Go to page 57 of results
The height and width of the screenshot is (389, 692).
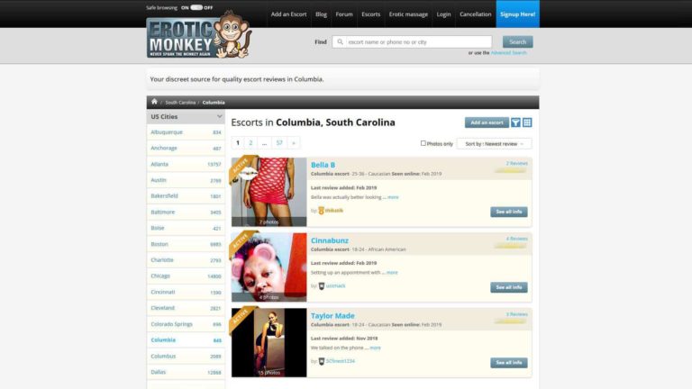[279, 143]
